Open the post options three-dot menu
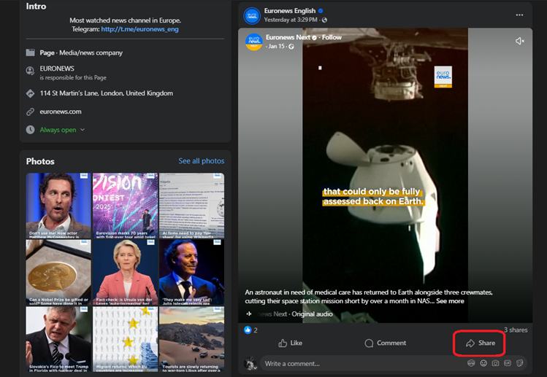Viewport: 547px width, 377px height. 519,15
